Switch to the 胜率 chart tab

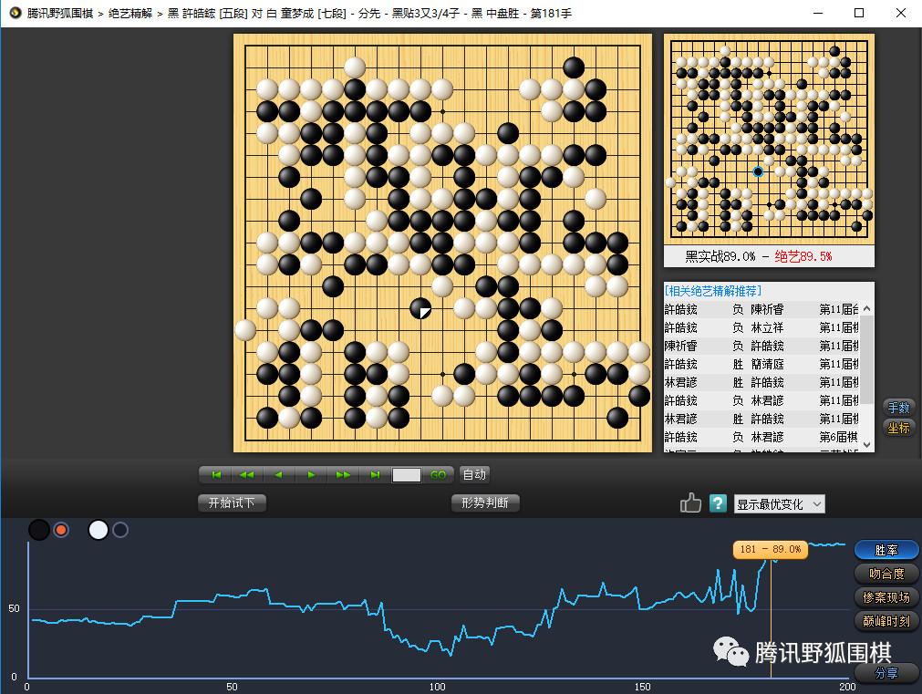click(886, 550)
